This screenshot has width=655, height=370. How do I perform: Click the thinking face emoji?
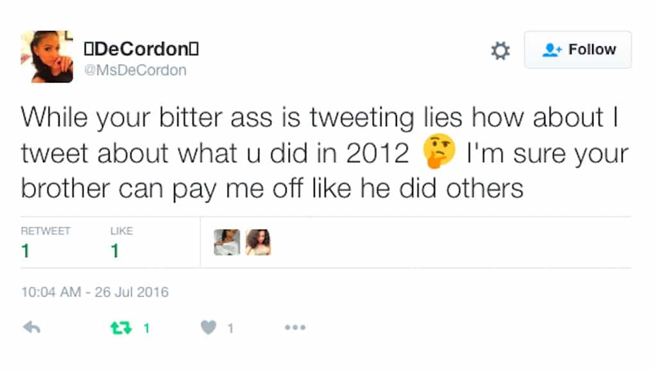[439, 151]
